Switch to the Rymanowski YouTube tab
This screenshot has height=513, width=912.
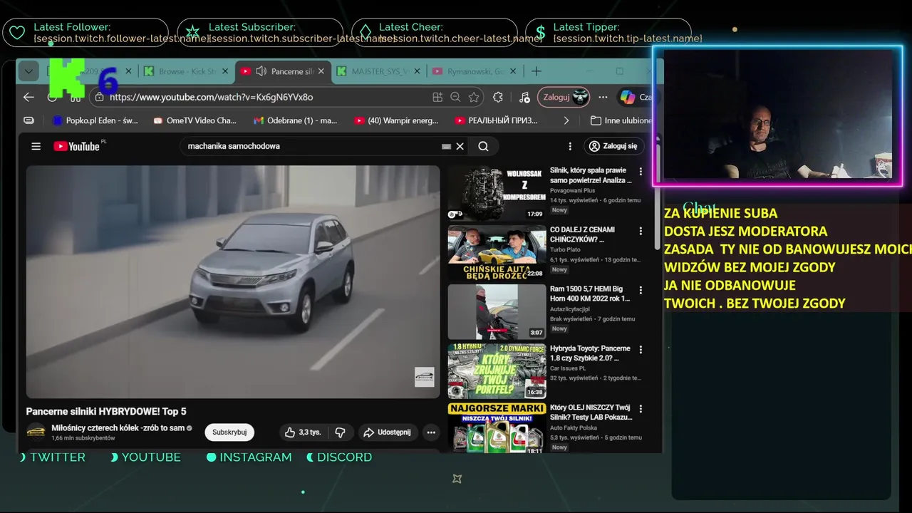click(x=474, y=71)
